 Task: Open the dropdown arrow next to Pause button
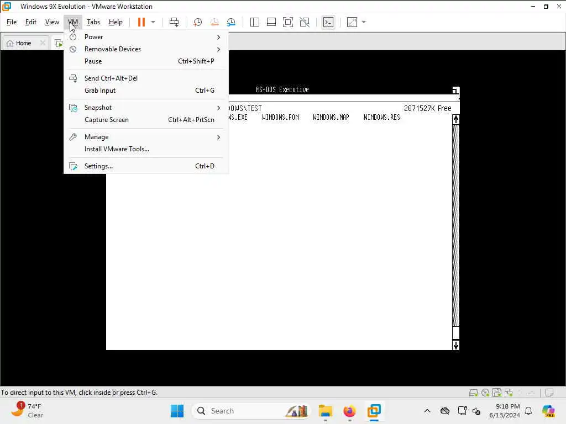[153, 22]
